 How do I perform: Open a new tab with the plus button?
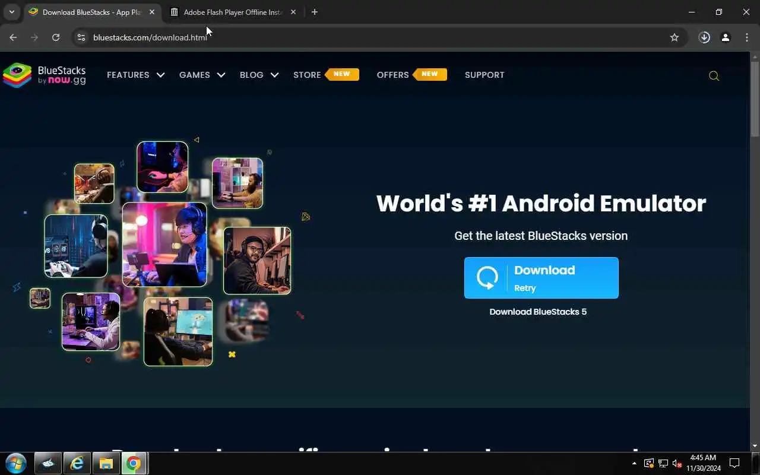315,12
